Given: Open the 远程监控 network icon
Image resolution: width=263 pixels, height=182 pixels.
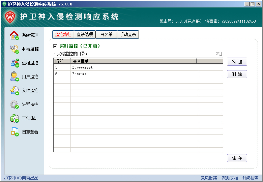Looking at the screenshot, I should [x=14, y=63].
